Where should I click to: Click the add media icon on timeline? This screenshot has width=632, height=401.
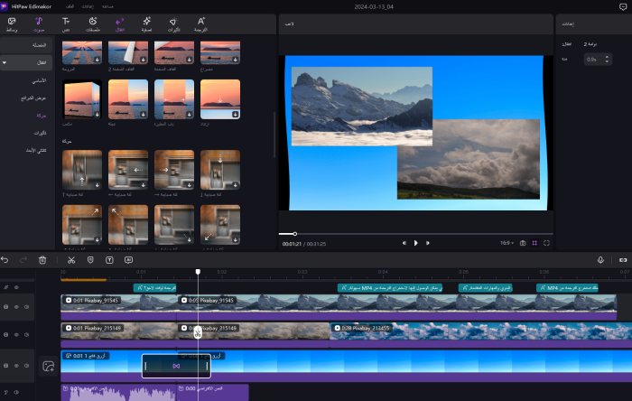[49, 366]
